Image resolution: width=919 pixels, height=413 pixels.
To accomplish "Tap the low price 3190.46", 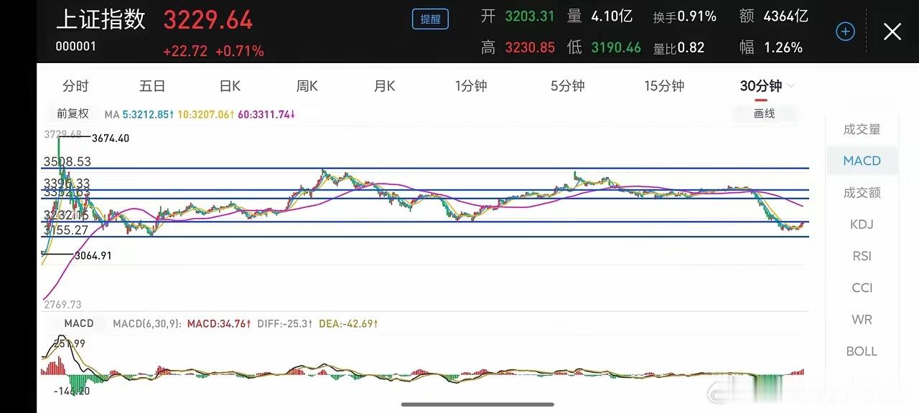I will pos(616,47).
